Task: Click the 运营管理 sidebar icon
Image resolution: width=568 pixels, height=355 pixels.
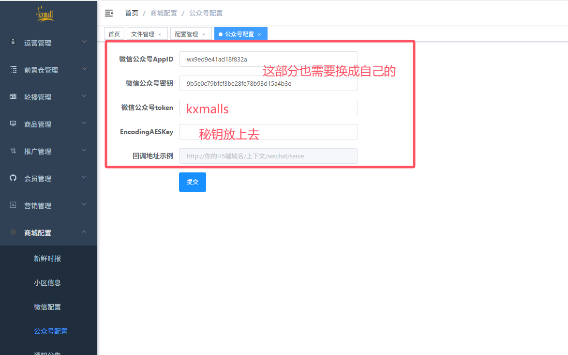Action: pos(13,43)
